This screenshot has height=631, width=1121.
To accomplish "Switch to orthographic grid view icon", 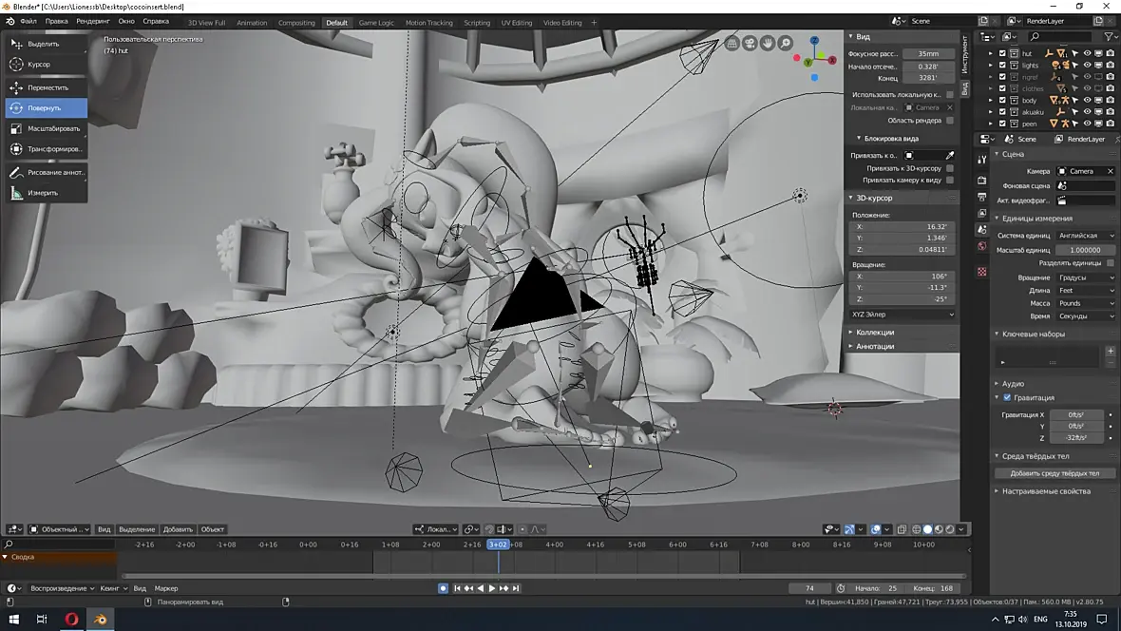I will [732, 43].
